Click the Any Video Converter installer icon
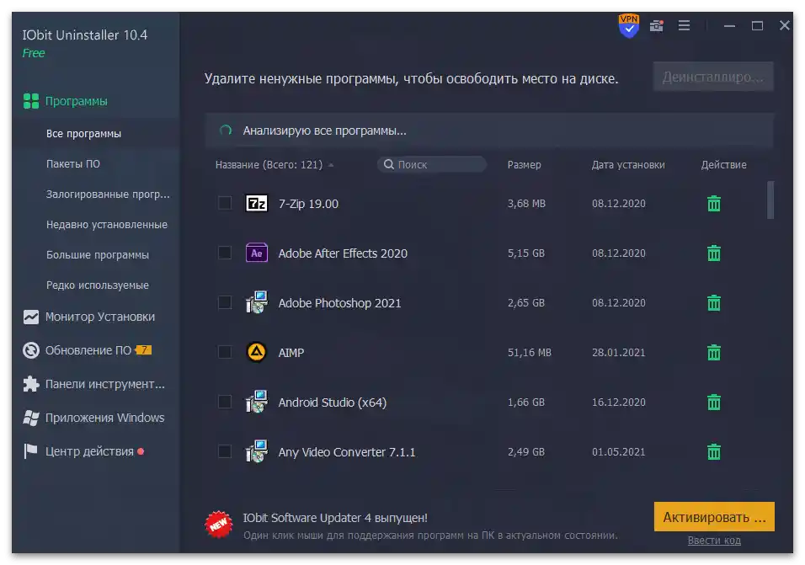 click(256, 451)
